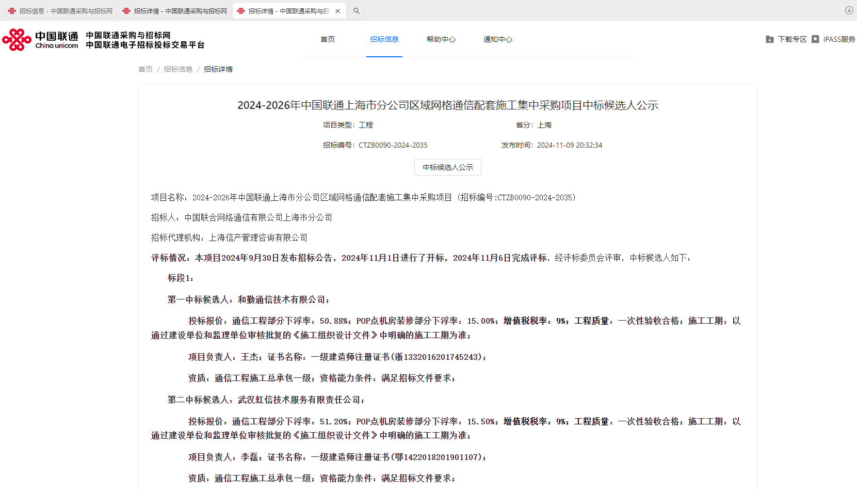Click the China Unicom red knot logo
This screenshot has width=857, height=492.
pos(17,40)
